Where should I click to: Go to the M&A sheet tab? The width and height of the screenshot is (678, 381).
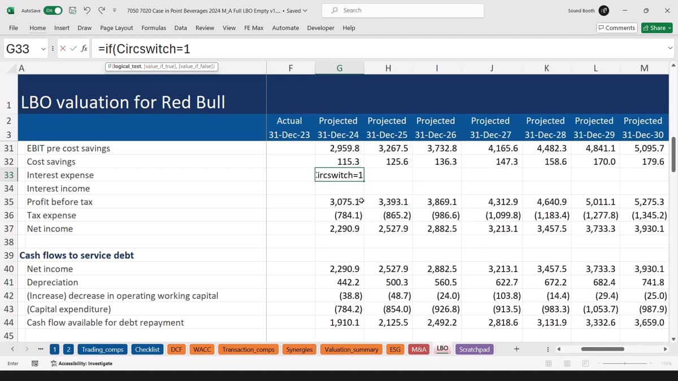click(x=419, y=349)
